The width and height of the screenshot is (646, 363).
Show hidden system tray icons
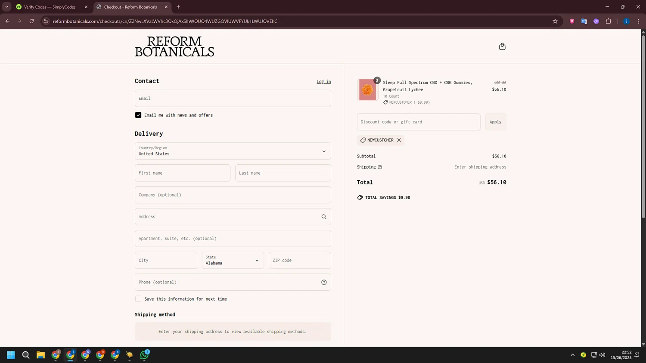pos(572,355)
